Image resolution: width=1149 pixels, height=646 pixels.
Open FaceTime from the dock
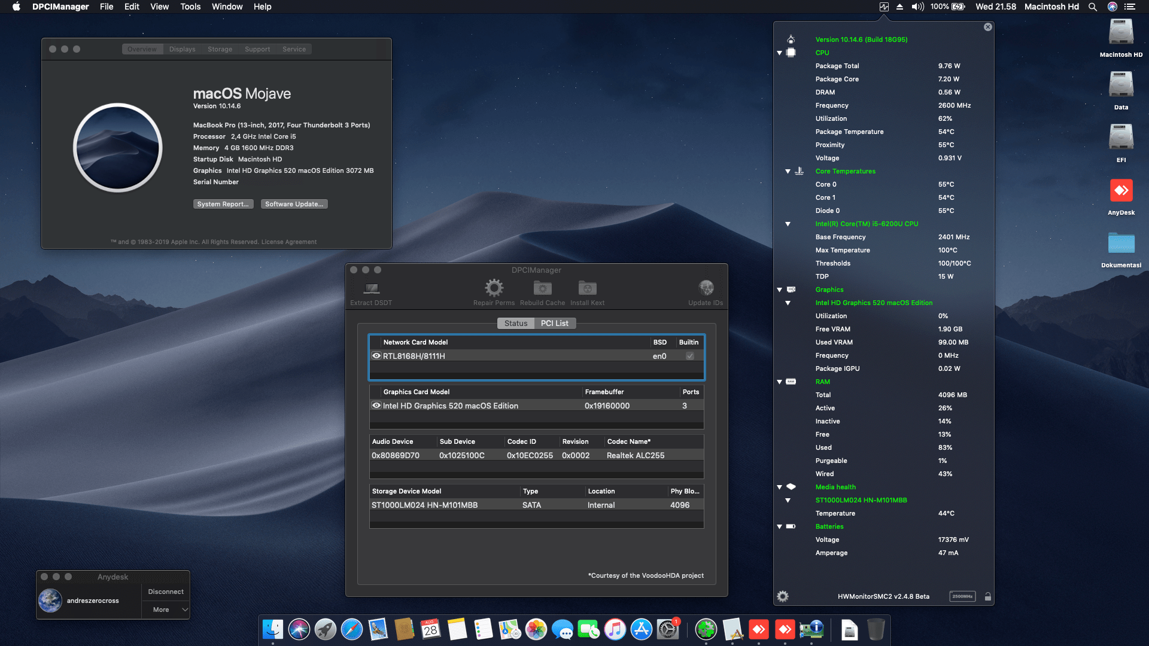click(x=589, y=629)
